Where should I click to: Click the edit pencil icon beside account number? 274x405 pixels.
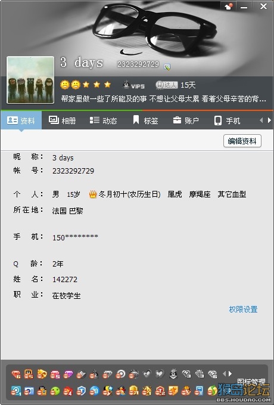167,67
